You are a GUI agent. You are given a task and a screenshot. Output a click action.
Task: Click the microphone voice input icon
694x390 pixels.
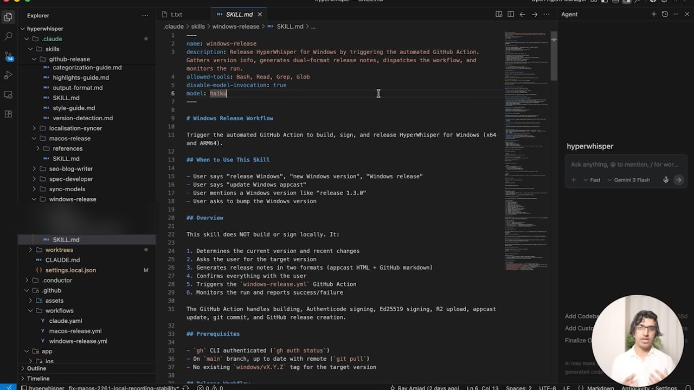tap(666, 180)
